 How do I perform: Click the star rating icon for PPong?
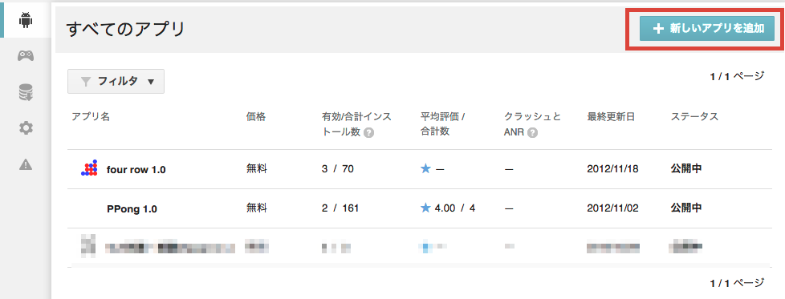click(425, 208)
